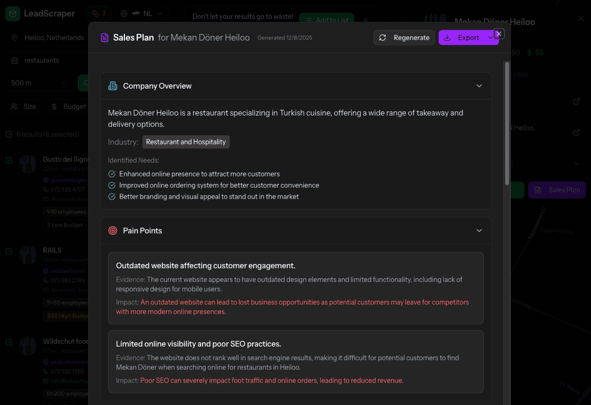Collapse the Company Overview section
This screenshot has height=405, width=591.
479,86
